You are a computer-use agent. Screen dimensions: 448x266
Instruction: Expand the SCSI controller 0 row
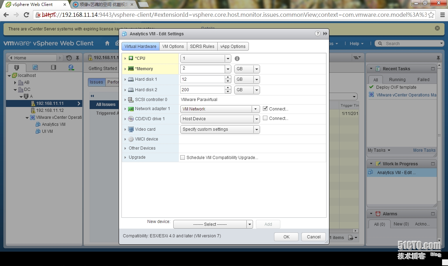125,100
